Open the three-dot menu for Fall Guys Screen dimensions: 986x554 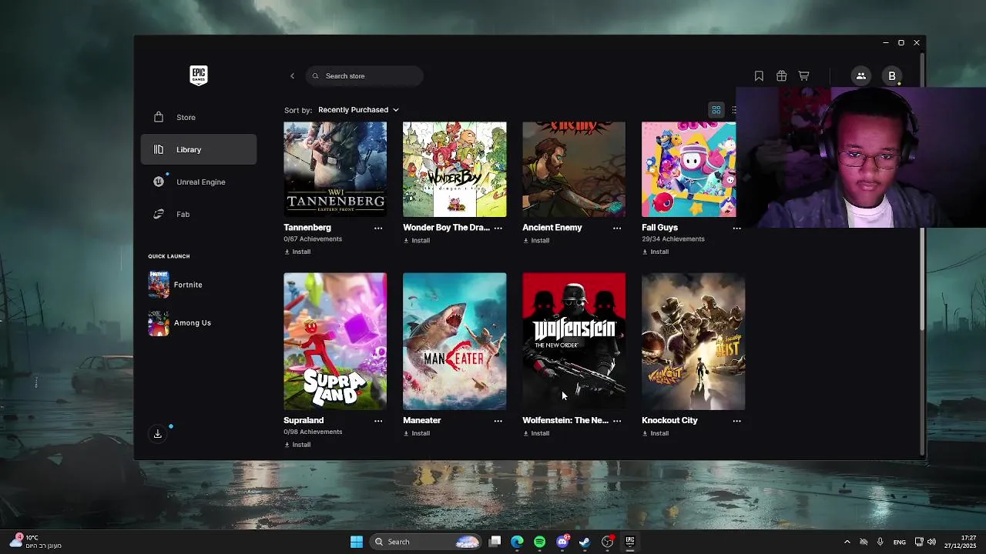point(736,228)
